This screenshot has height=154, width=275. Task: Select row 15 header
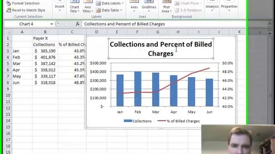pyautogui.click(x=8, y=127)
